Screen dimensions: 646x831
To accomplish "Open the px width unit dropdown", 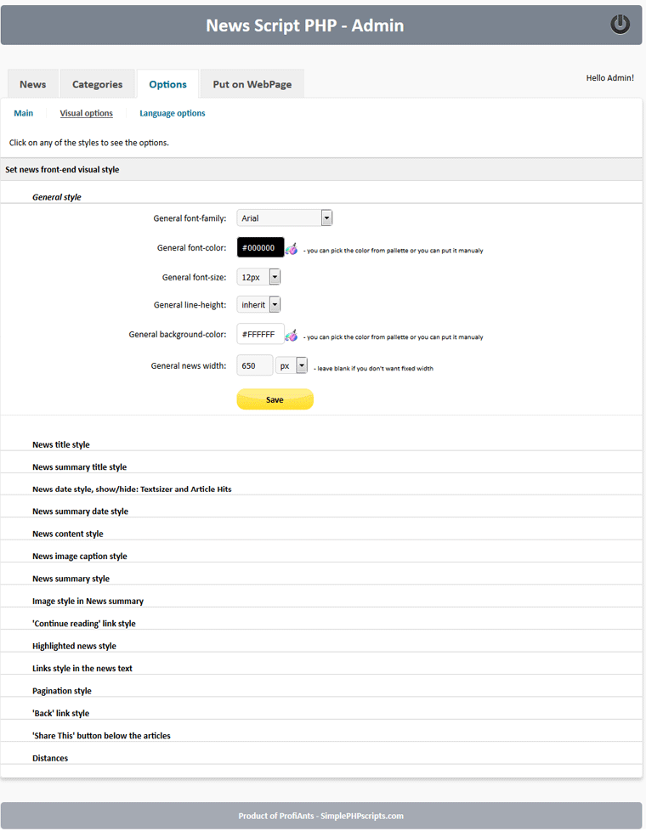I will tap(292, 365).
